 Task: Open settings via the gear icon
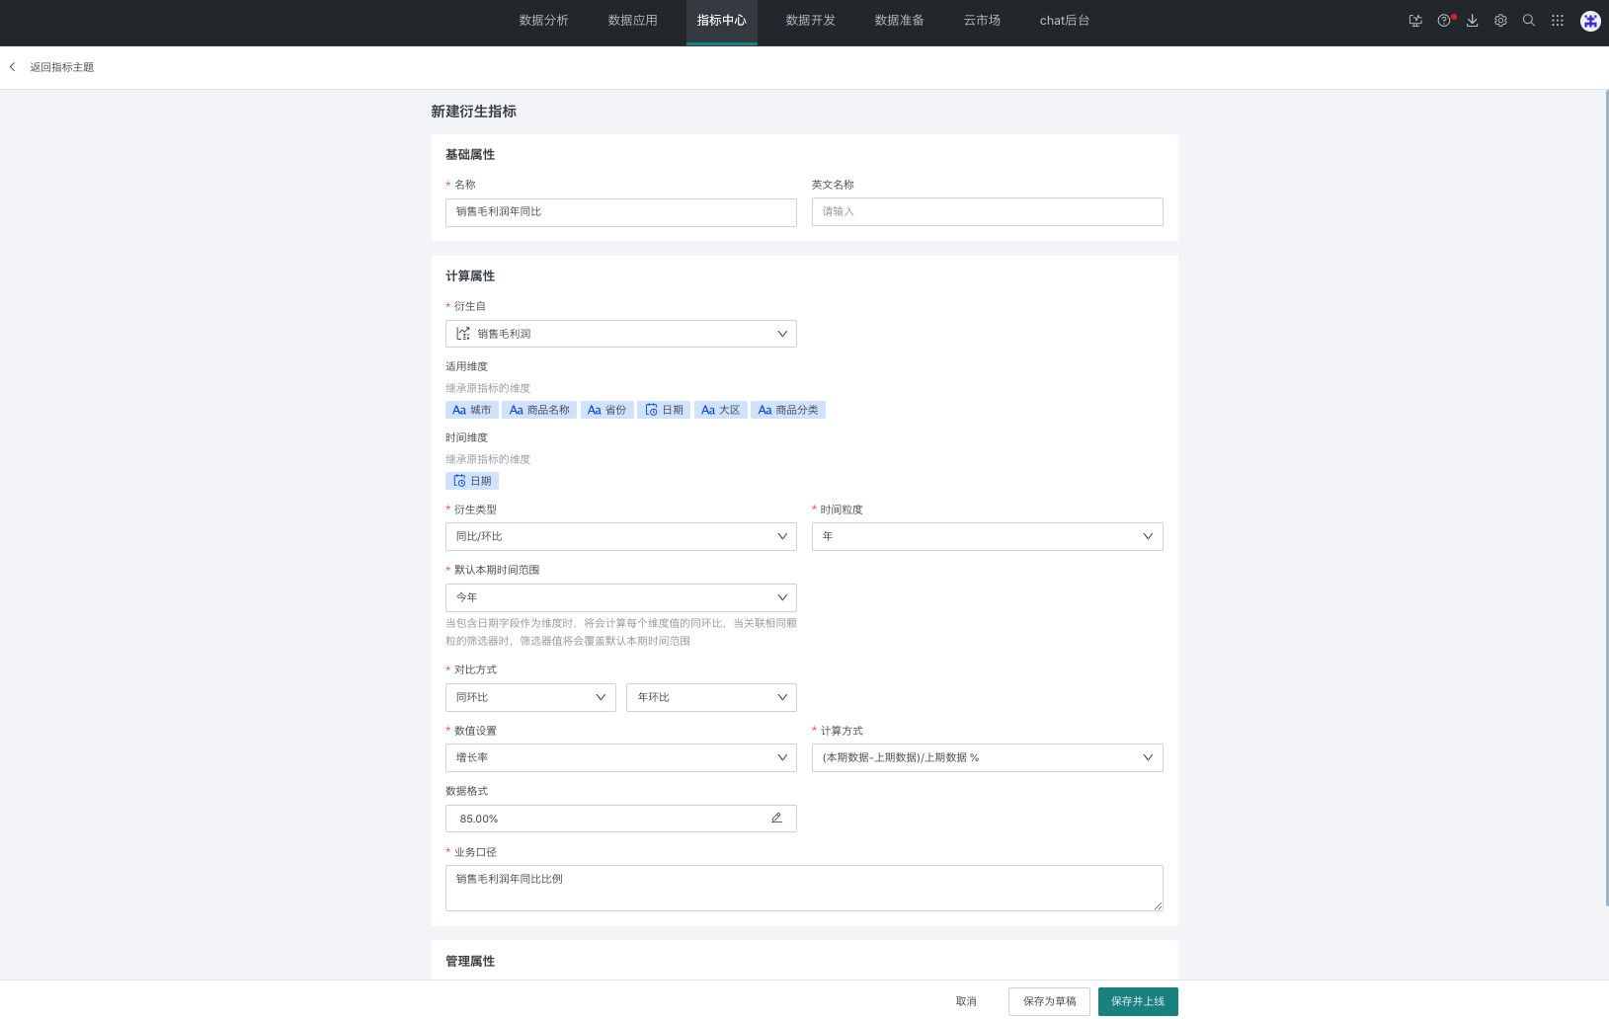pos(1500,21)
